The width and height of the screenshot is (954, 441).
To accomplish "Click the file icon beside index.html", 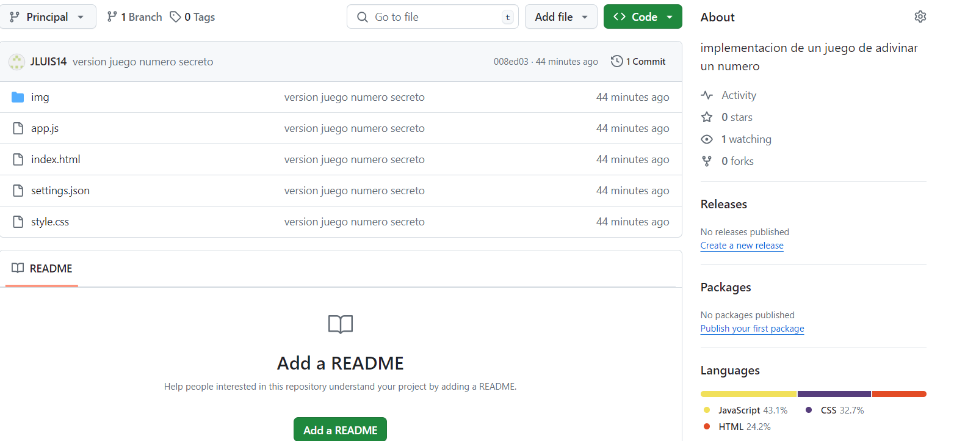I will click(18, 159).
